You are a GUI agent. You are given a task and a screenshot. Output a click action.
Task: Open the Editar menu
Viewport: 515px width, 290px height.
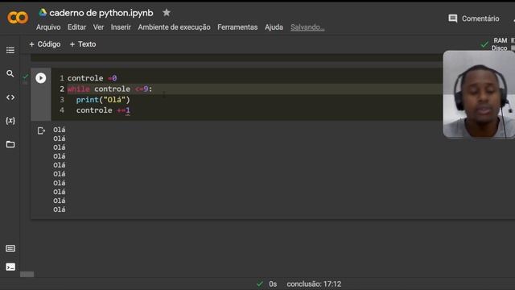pos(77,27)
